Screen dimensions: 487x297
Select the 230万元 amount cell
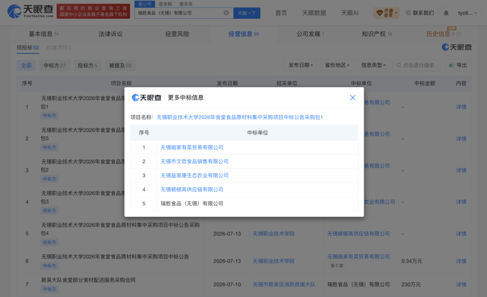(x=411, y=285)
